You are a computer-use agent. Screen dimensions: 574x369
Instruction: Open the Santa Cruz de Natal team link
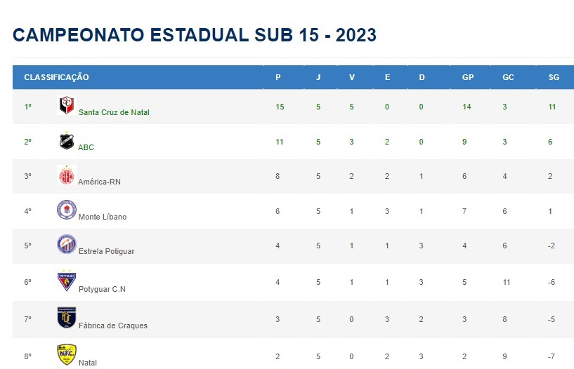click(x=114, y=112)
